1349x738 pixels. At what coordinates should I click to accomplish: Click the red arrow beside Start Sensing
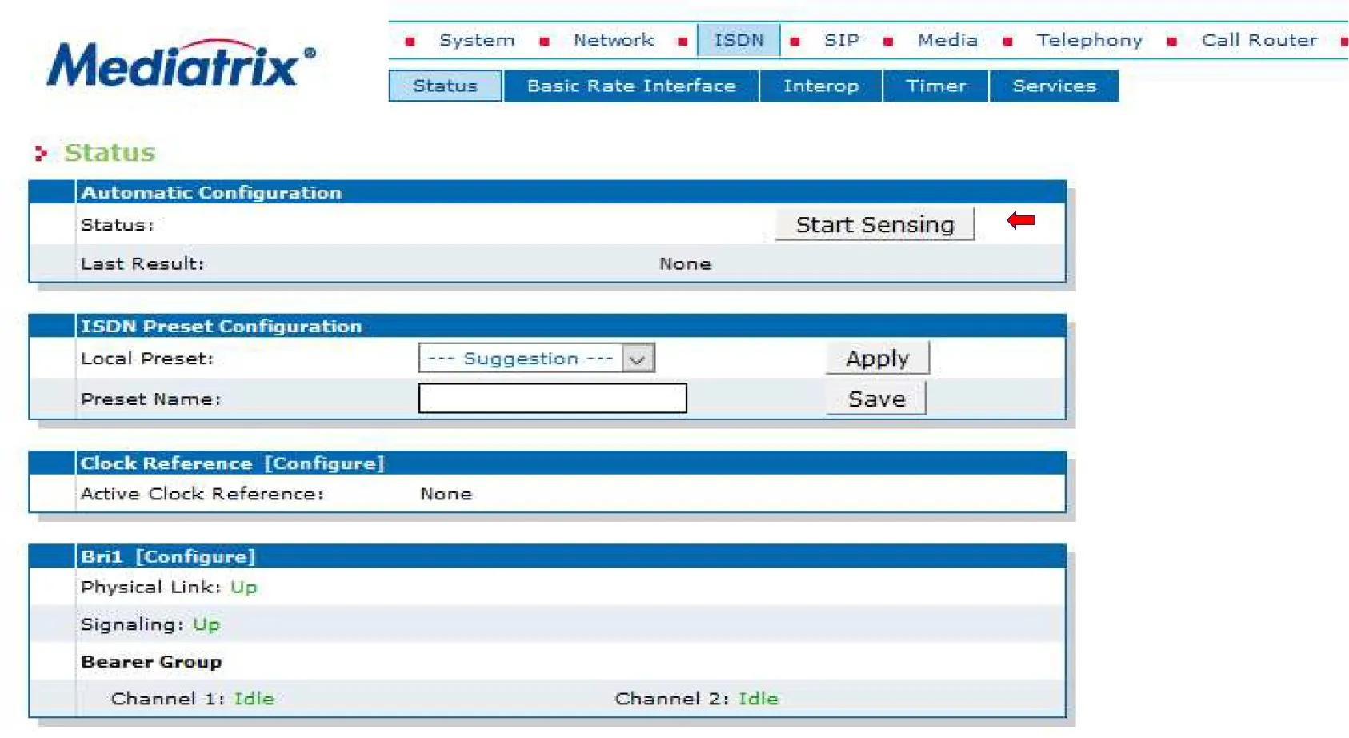(x=1021, y=220)
